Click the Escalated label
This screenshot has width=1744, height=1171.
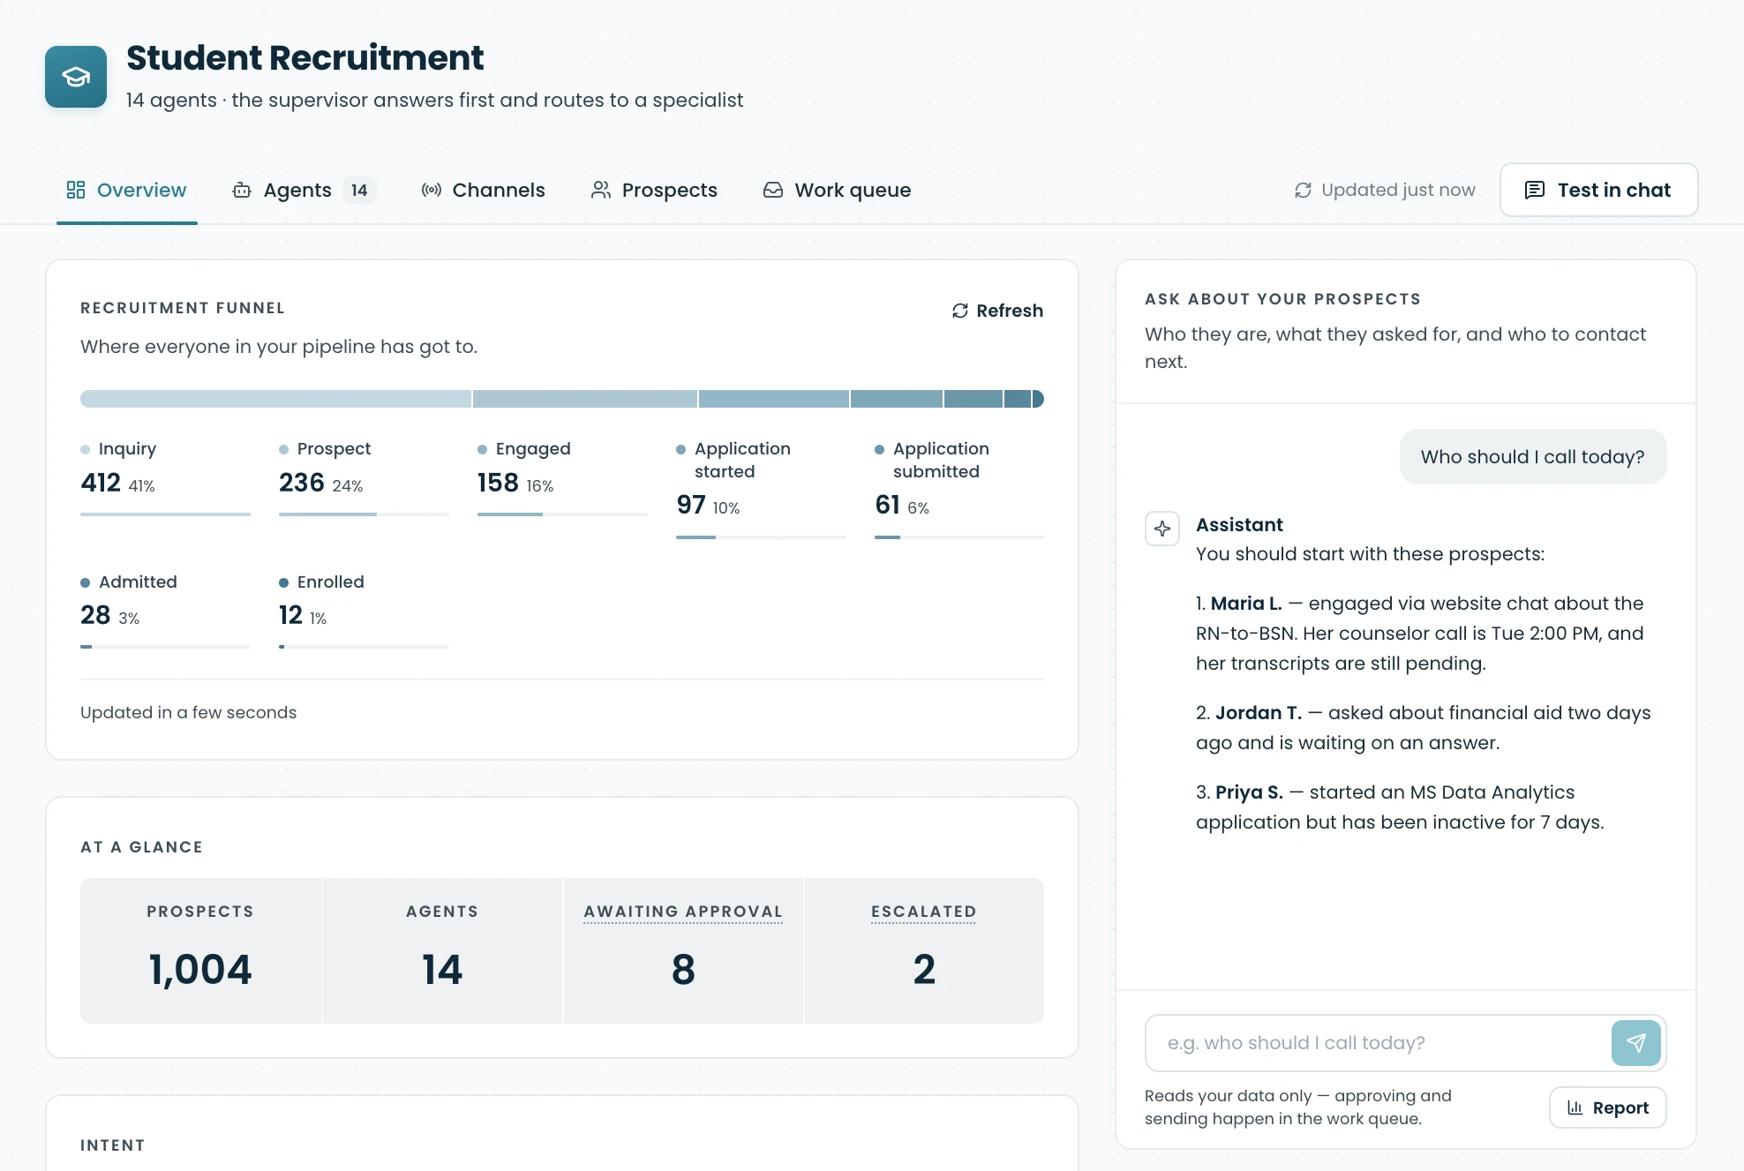[923, 912]
